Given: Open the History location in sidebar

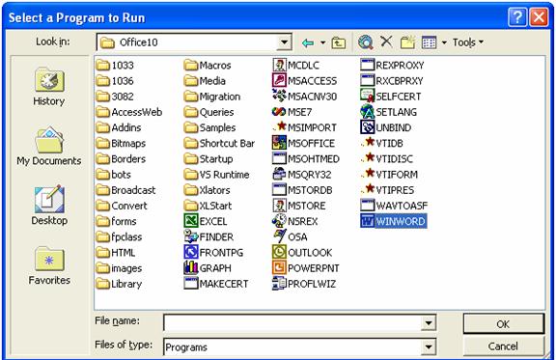Looking at the screenshot, I should [49, 87].
